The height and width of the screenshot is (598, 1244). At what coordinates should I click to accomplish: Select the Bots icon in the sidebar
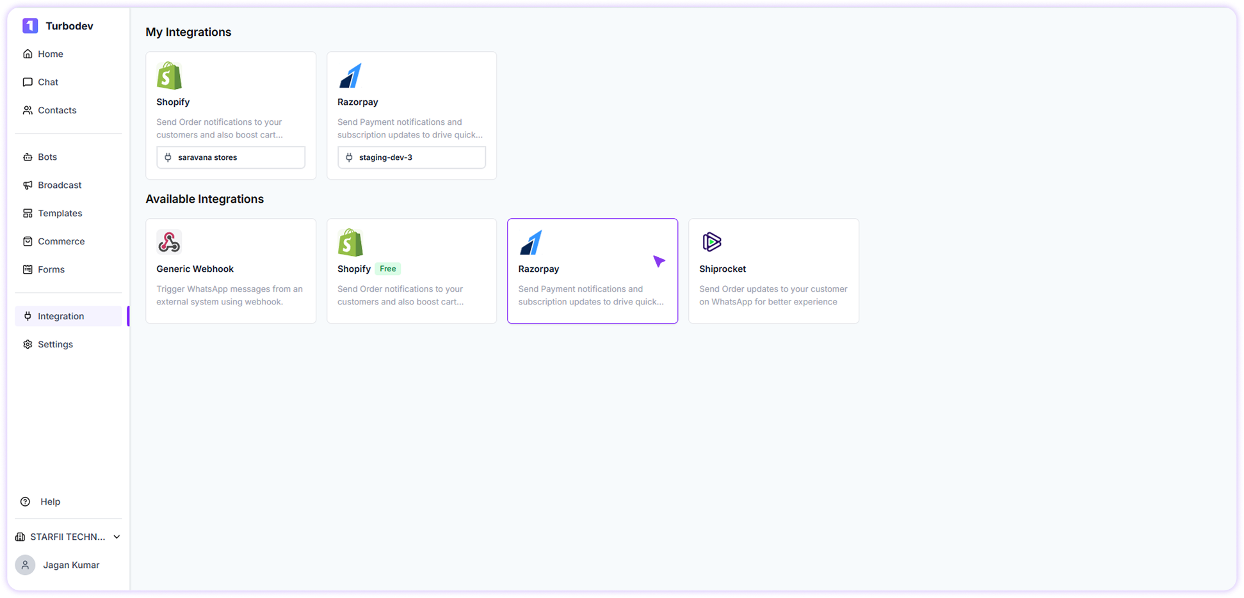click(x=28, y=157)
